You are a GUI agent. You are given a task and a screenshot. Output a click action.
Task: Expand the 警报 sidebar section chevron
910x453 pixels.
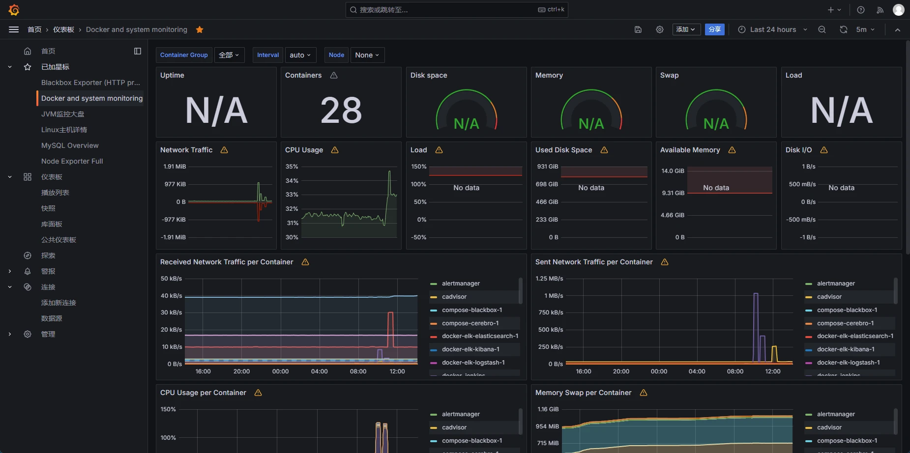pos(10,271)
